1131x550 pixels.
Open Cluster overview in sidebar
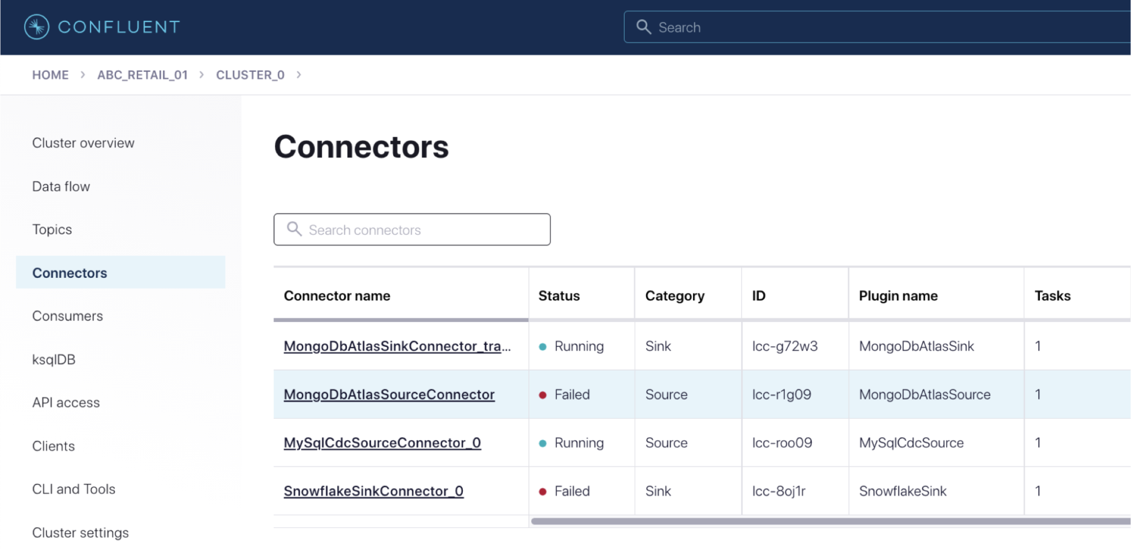click(83, 143)
